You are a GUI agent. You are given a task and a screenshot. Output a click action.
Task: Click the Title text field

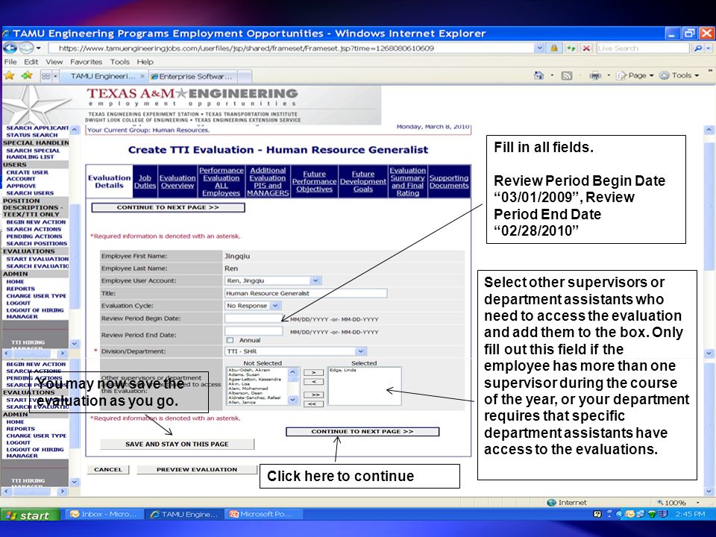[x=306, y=293]
